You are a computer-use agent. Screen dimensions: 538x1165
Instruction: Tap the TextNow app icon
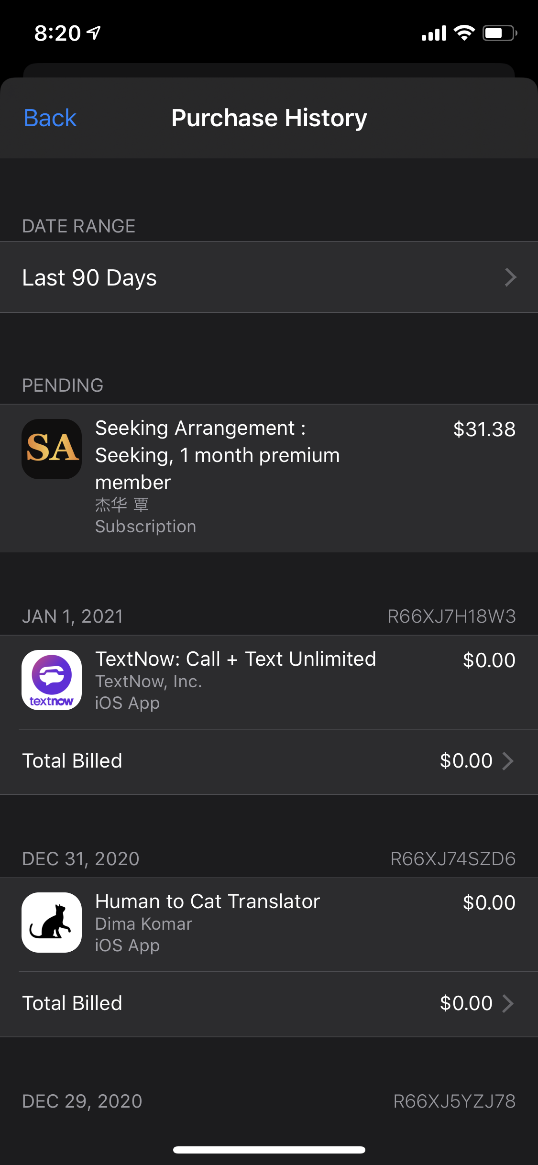pyautogui.click(x=52, y=680)
